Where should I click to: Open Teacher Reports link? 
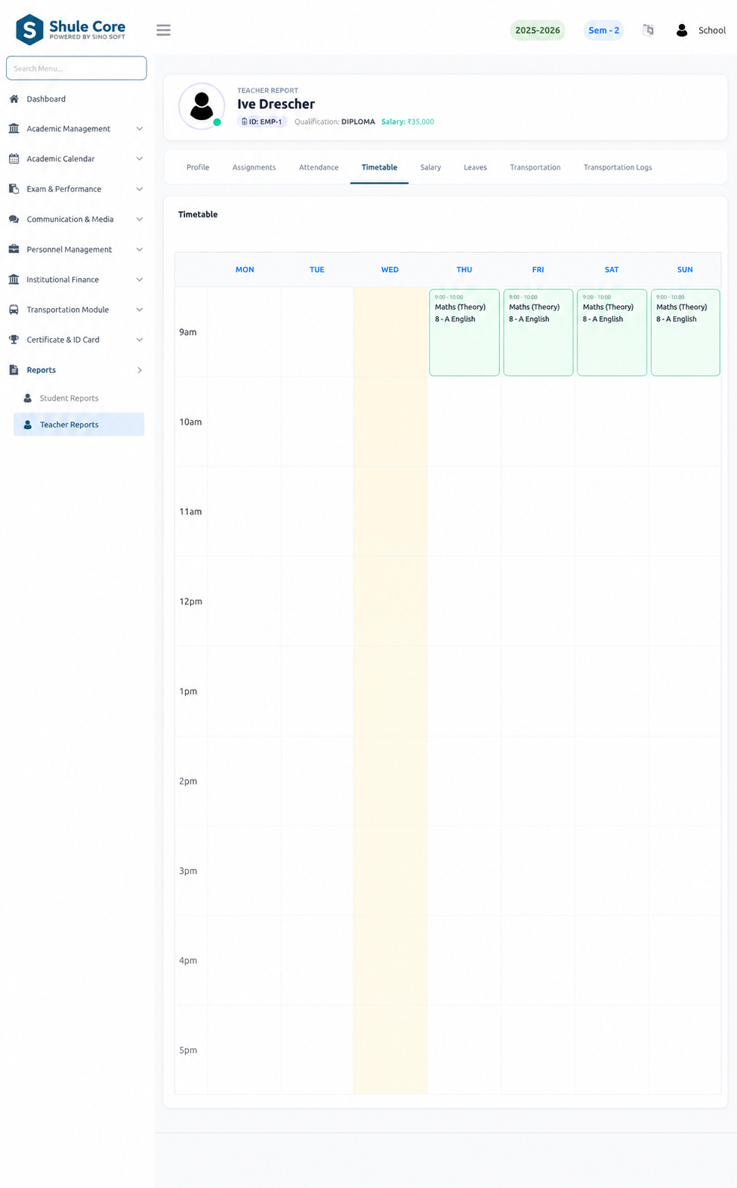pos(78,425)
